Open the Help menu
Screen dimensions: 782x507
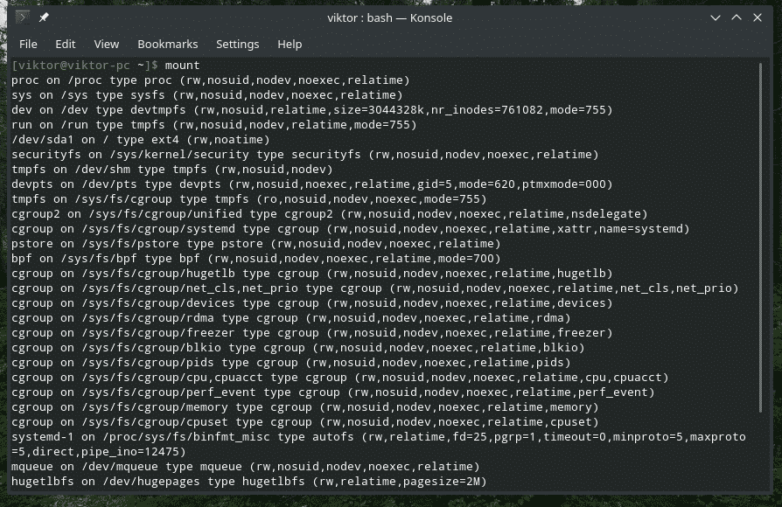[x=290, y=44]
